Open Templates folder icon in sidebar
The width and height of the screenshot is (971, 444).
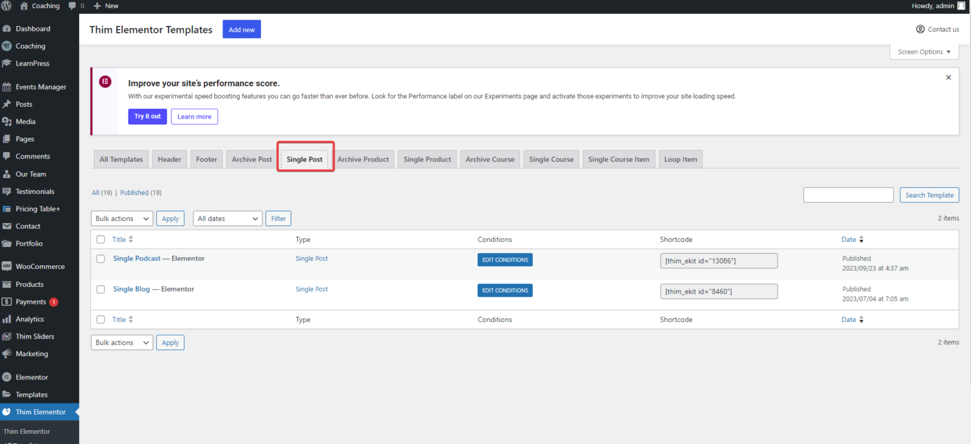pyautogui.click(x=7, y=395)
